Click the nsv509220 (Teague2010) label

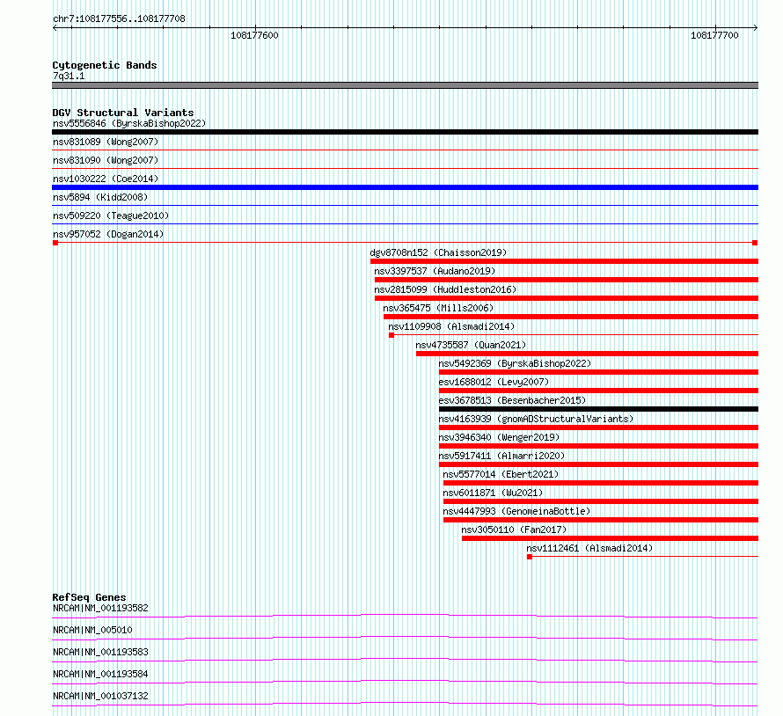(111, 216)
